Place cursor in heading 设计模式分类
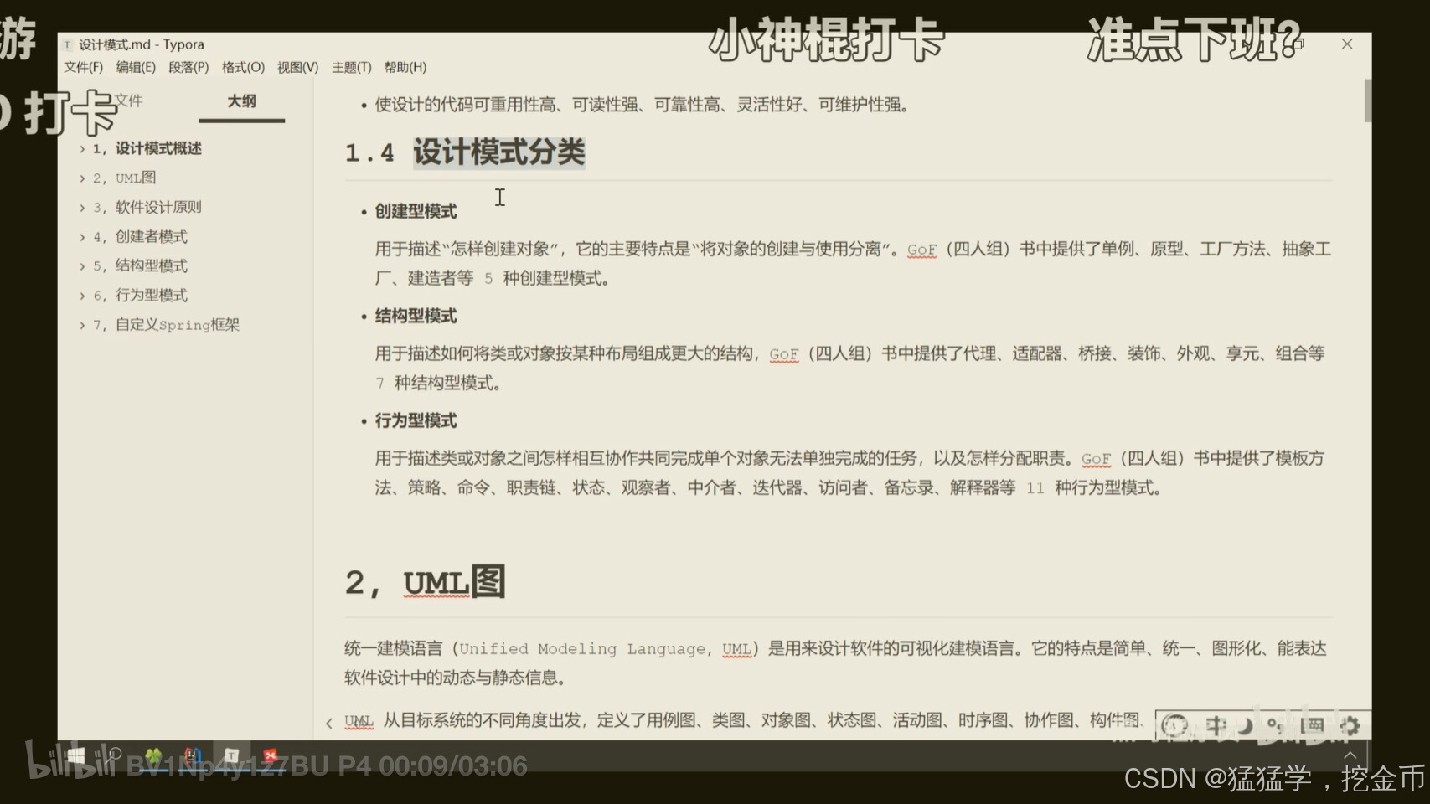1430x804 pixels. click(x=498, y=152)
